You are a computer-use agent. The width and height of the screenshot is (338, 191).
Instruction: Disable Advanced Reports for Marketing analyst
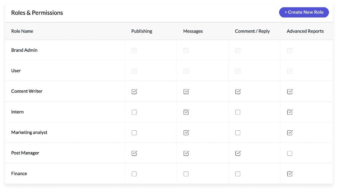point(290,133)
